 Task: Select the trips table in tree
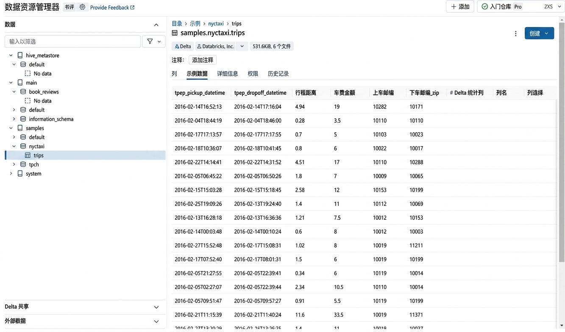[85, 155]
